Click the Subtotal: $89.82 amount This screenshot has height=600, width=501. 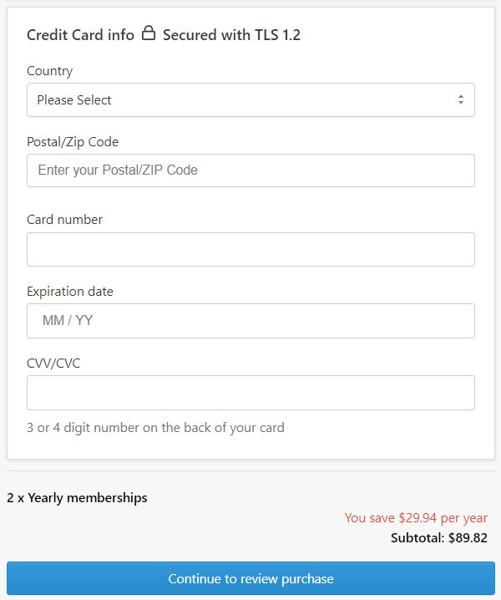439,538
